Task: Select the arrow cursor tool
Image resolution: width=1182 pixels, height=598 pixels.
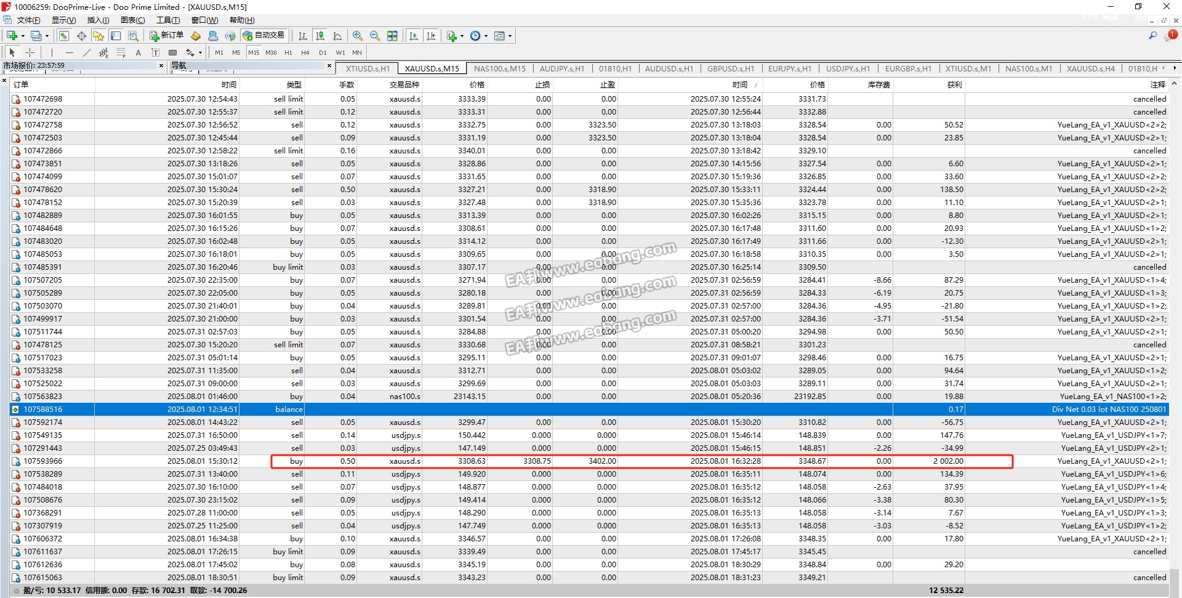Action: [12, 52]
